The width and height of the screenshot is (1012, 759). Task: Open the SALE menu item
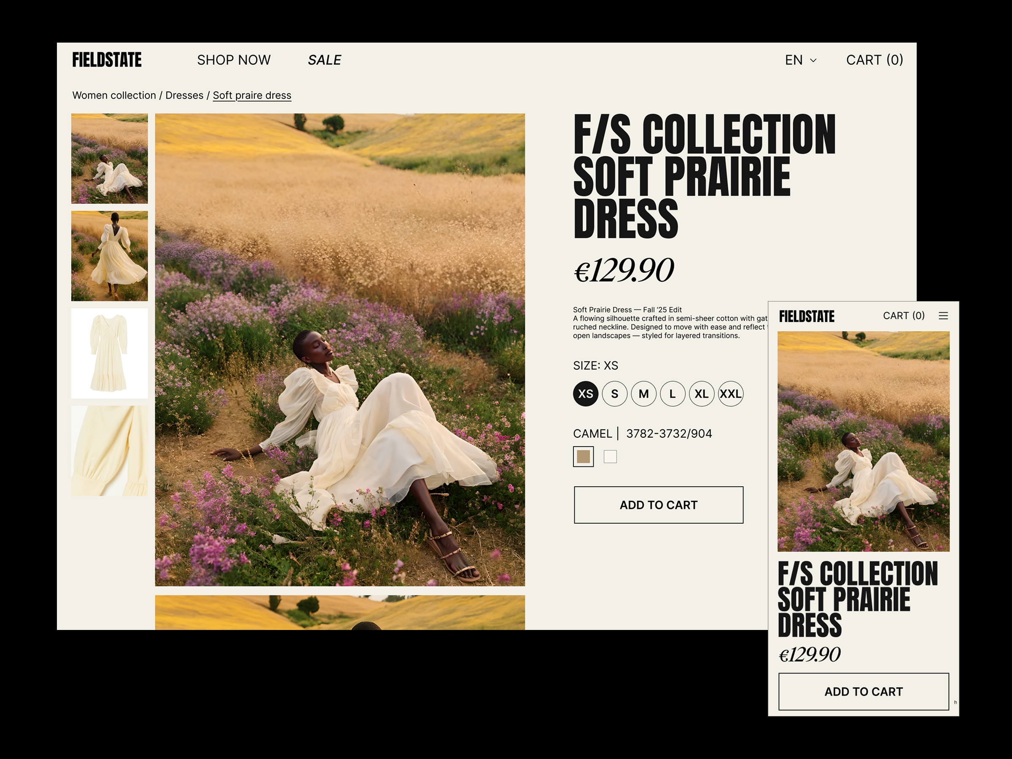pos(325,59)
